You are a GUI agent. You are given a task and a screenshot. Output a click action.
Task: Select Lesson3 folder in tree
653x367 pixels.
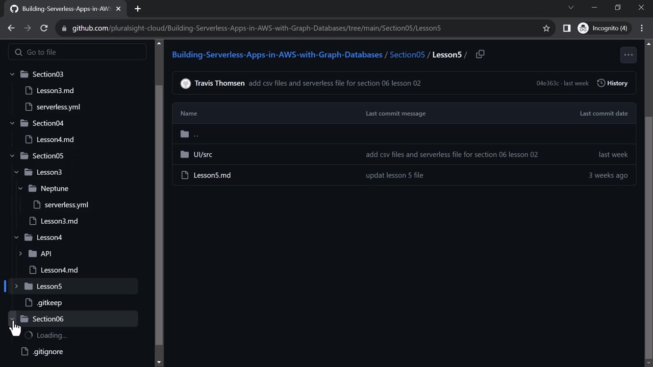[49, 172]
